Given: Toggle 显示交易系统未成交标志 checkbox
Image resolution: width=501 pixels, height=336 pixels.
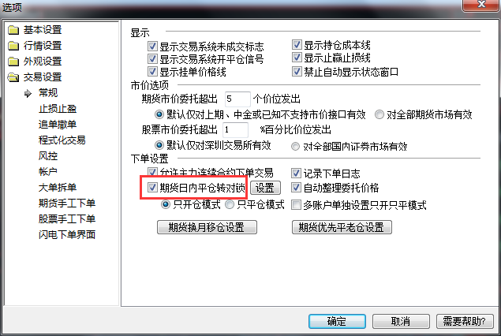Looking at the screenshot, I should click(152, 47).
